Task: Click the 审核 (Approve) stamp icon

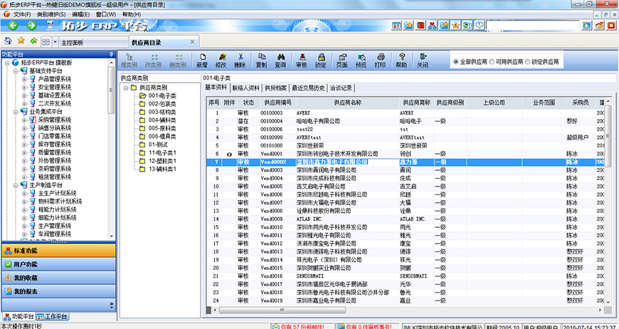Action: click(x=301, y=60)
